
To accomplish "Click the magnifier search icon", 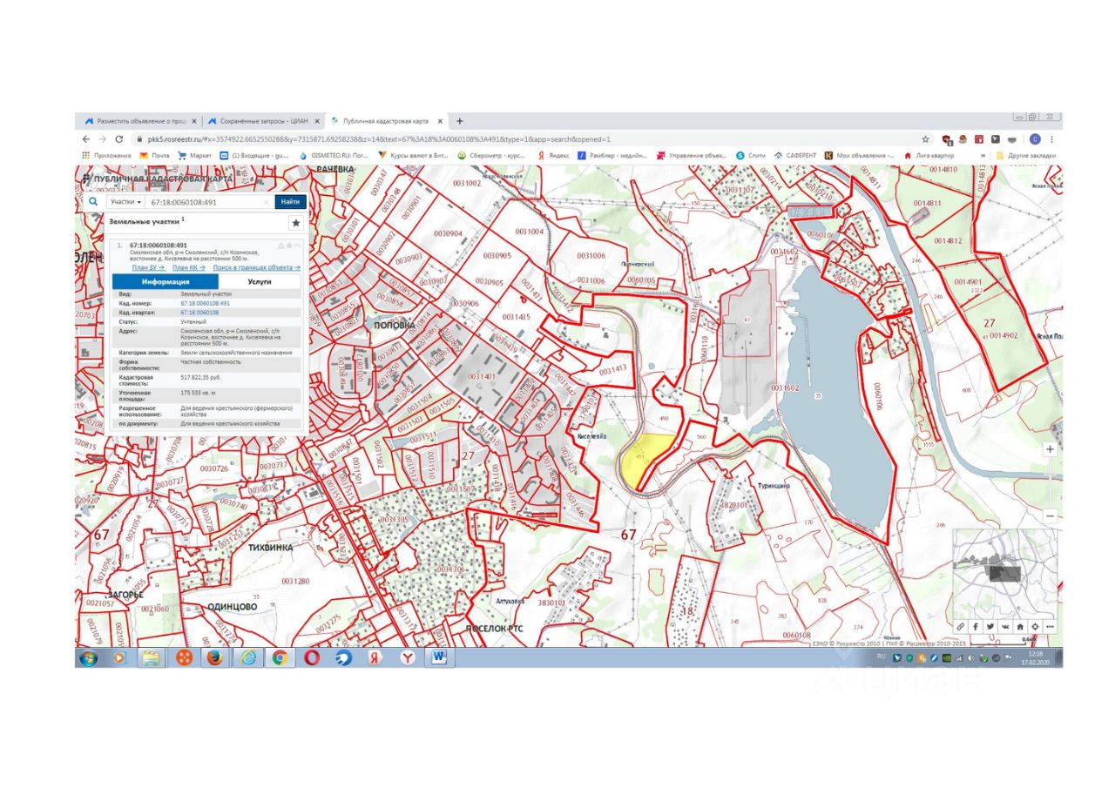I will (x=93, y=201).
